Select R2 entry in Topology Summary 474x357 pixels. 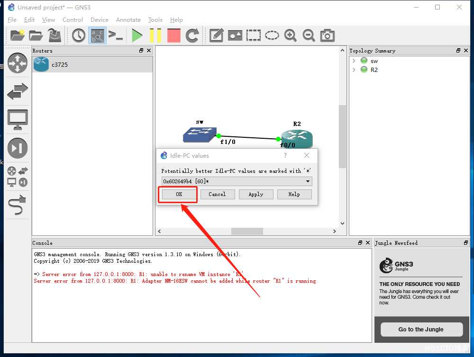374,70
